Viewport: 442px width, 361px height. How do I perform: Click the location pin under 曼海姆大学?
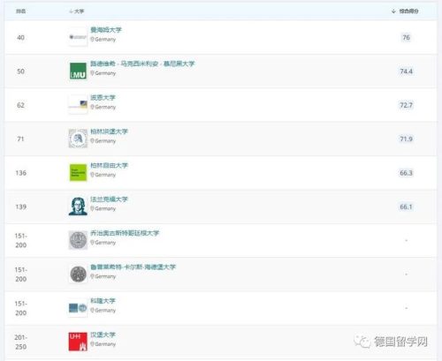coord(92,39)
